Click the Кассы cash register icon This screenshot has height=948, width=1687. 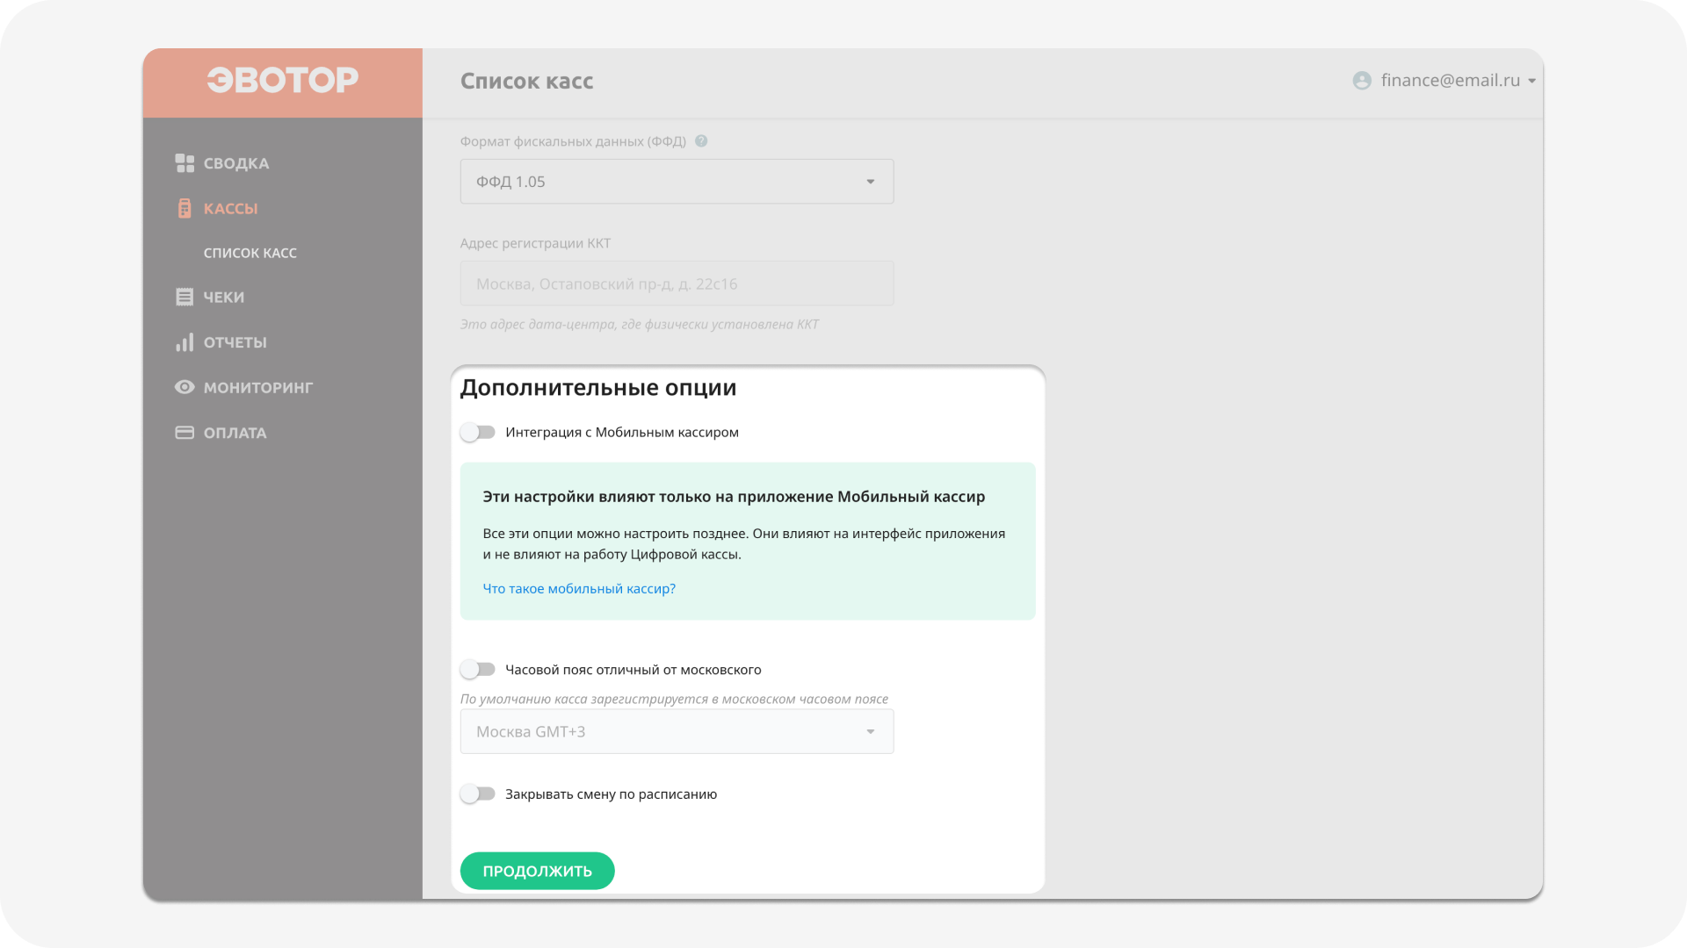tap(185, 208)
